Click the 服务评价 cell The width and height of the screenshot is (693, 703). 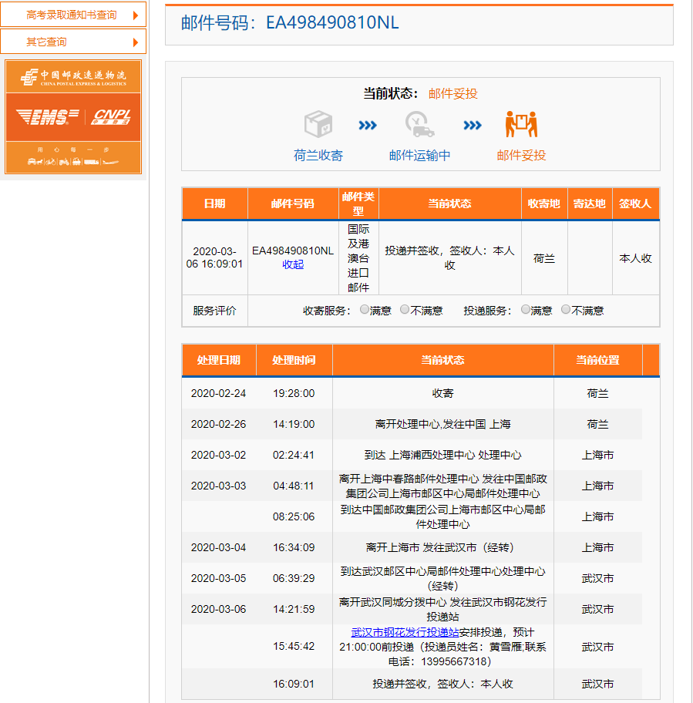point(214,311)
